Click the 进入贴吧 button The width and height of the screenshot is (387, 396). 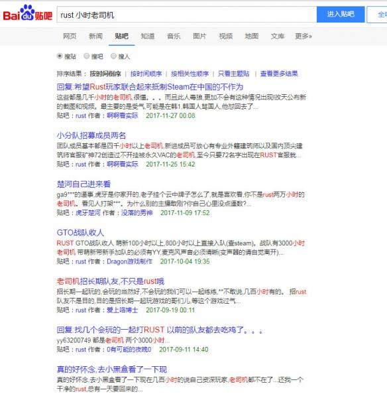[341, 15]
